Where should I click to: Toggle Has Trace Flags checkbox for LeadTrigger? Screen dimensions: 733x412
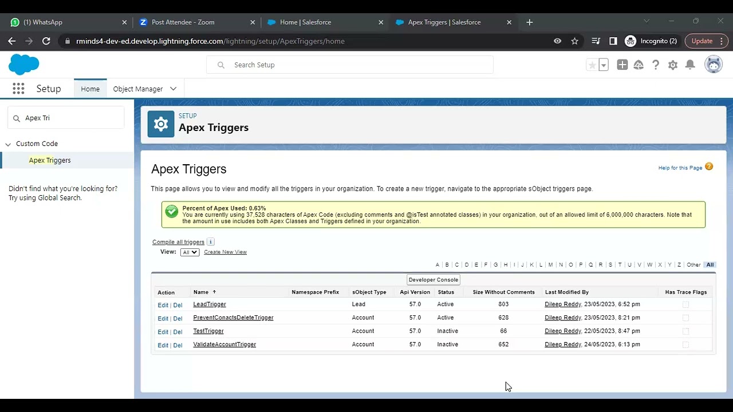click(x=685, y=304)
